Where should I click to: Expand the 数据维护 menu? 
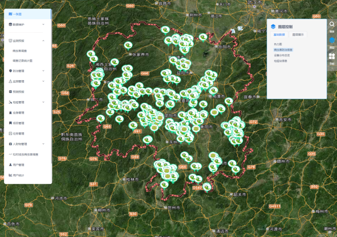pyautogui.click(x=25, y=25)
